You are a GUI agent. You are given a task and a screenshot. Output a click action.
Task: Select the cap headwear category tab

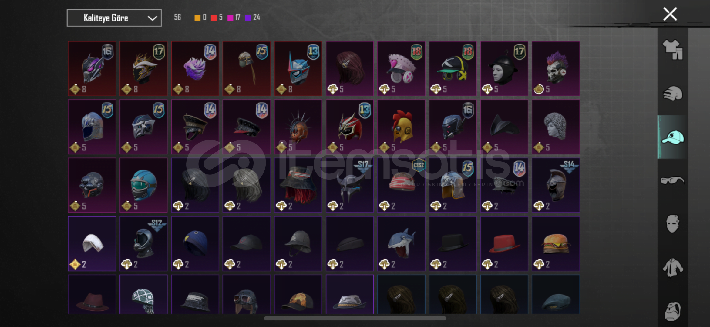point(673,137)
